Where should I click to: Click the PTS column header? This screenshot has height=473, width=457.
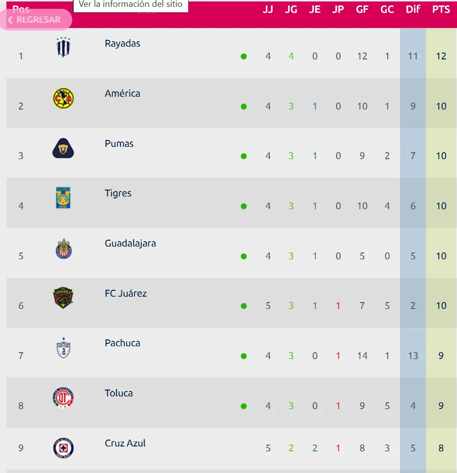(x=441, y=9)
